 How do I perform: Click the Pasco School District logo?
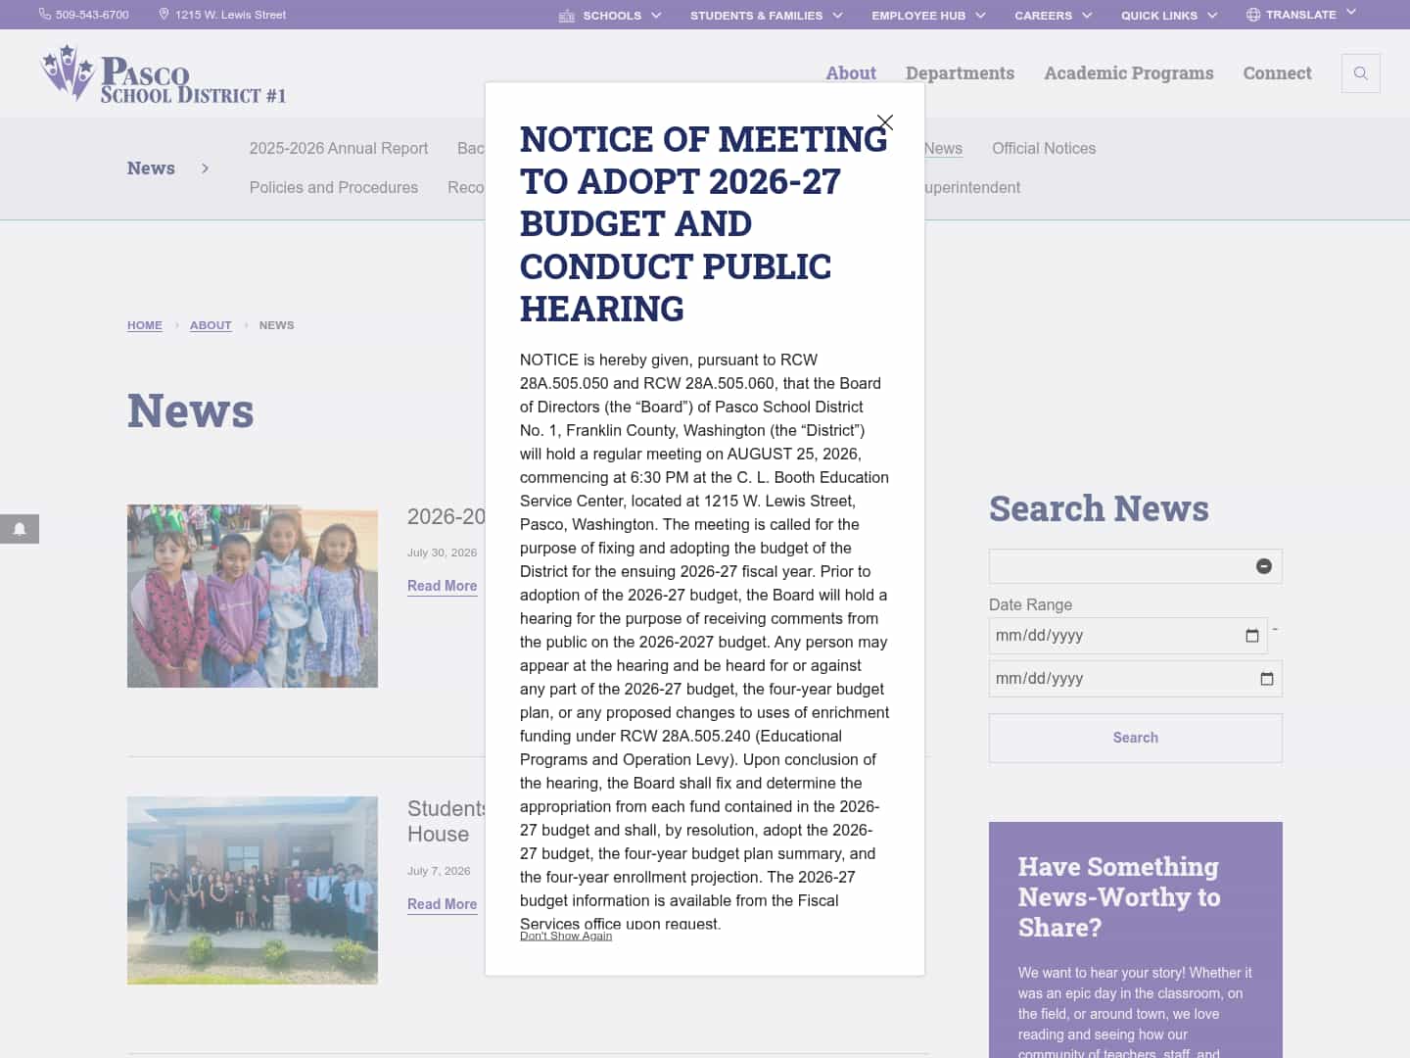pyautogui.click(x=163, y=73)
